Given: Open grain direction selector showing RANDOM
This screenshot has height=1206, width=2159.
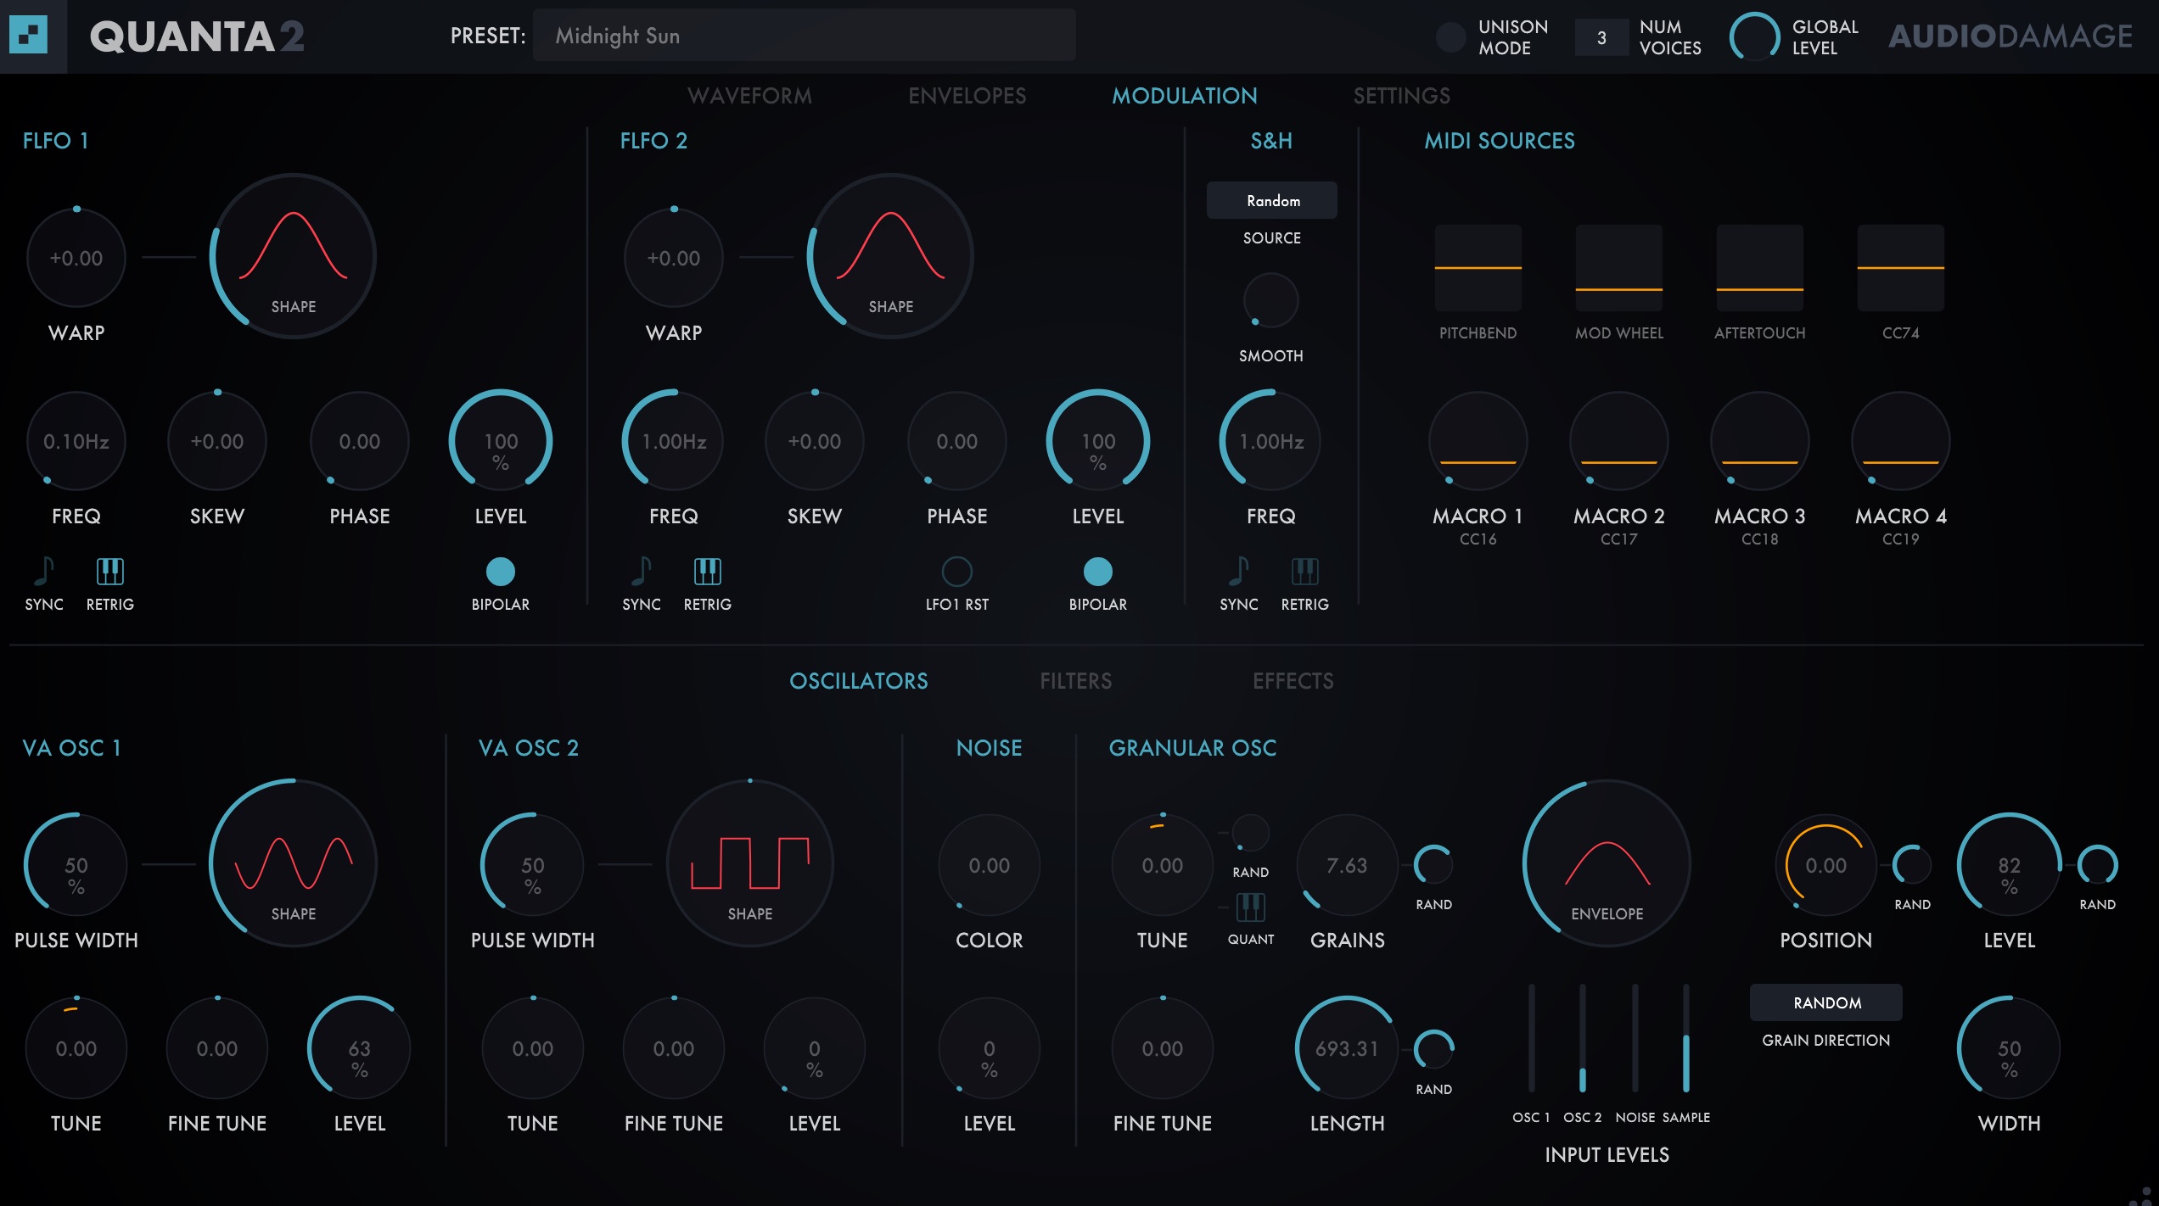Looking at the screenshot, I should point(1825,1002).
